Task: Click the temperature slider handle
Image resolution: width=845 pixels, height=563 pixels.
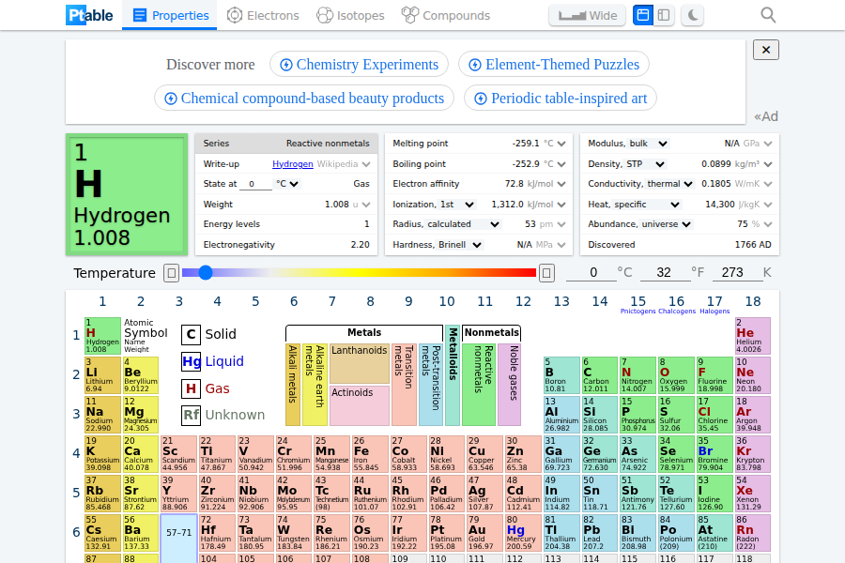Action: click(206, 273)
